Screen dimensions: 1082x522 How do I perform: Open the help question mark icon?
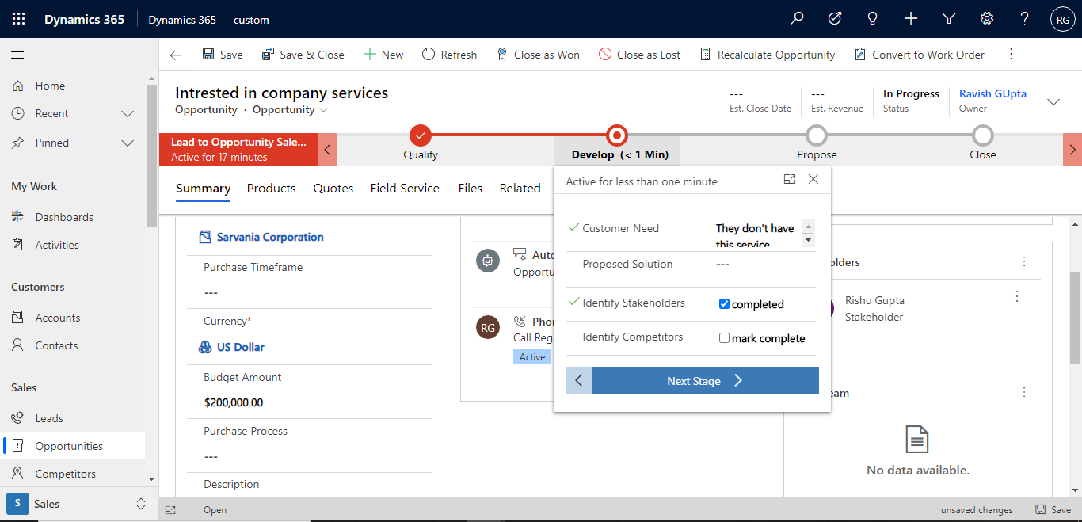[1025, 19]
